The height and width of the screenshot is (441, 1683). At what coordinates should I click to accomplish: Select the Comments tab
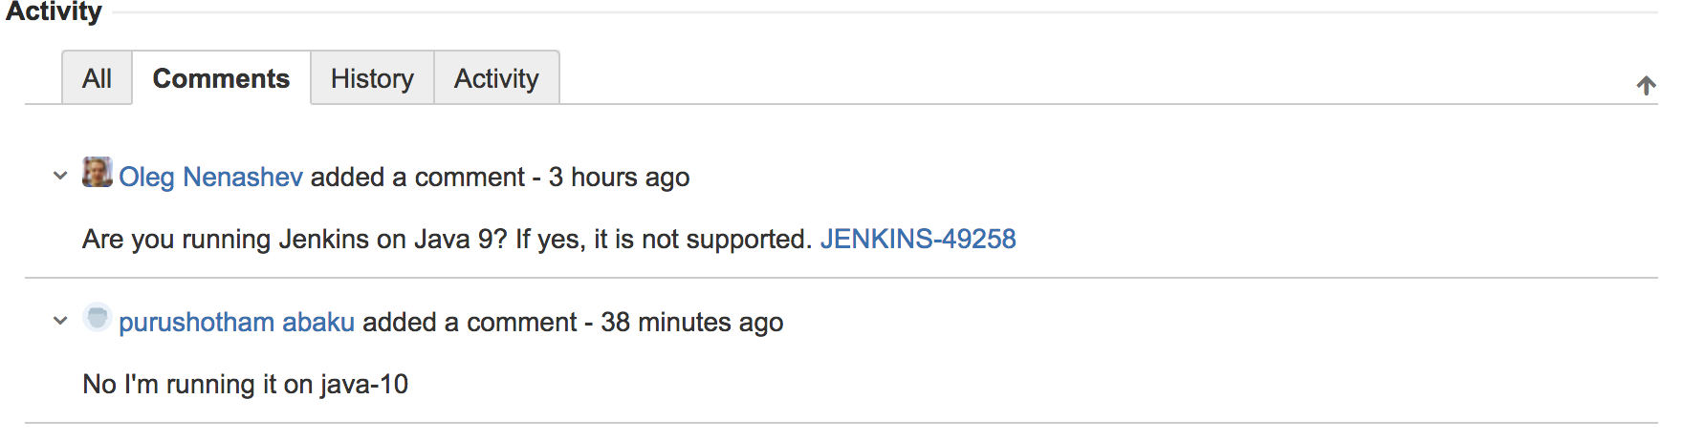click(x=221, y=78)
